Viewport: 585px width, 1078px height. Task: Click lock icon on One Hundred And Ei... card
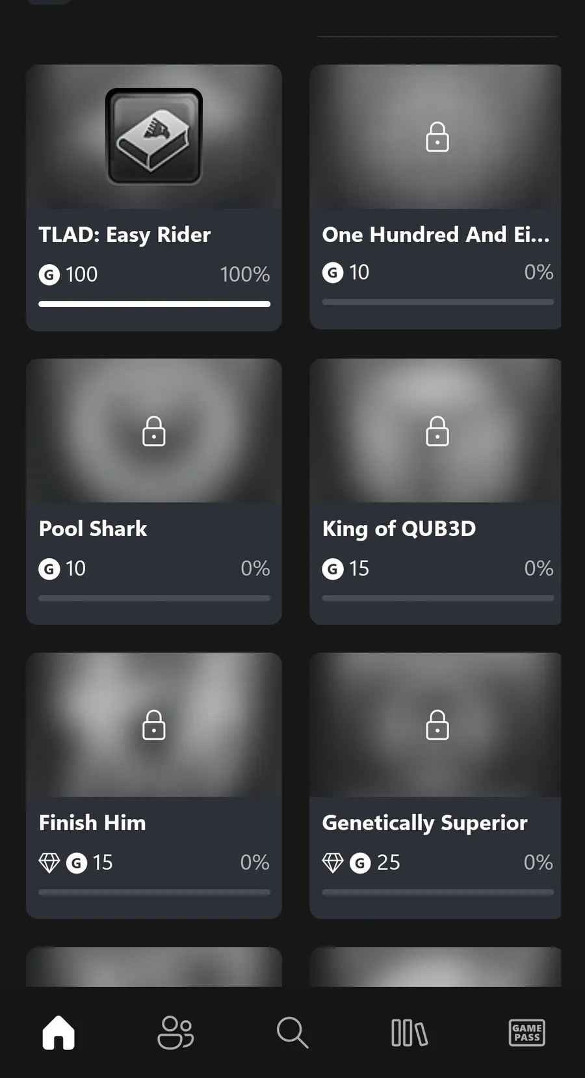tap(437, 137)
